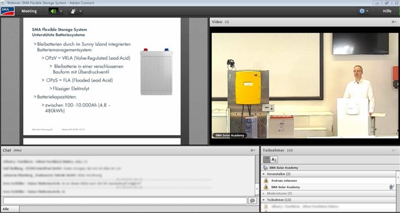Click the battery image on the slide
The width and height of the screenshot is (400, 213).
pyautogui.click(x=156, y=72)
